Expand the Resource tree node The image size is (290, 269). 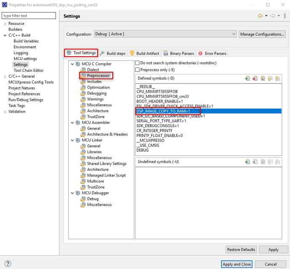(x=5, y=24)
